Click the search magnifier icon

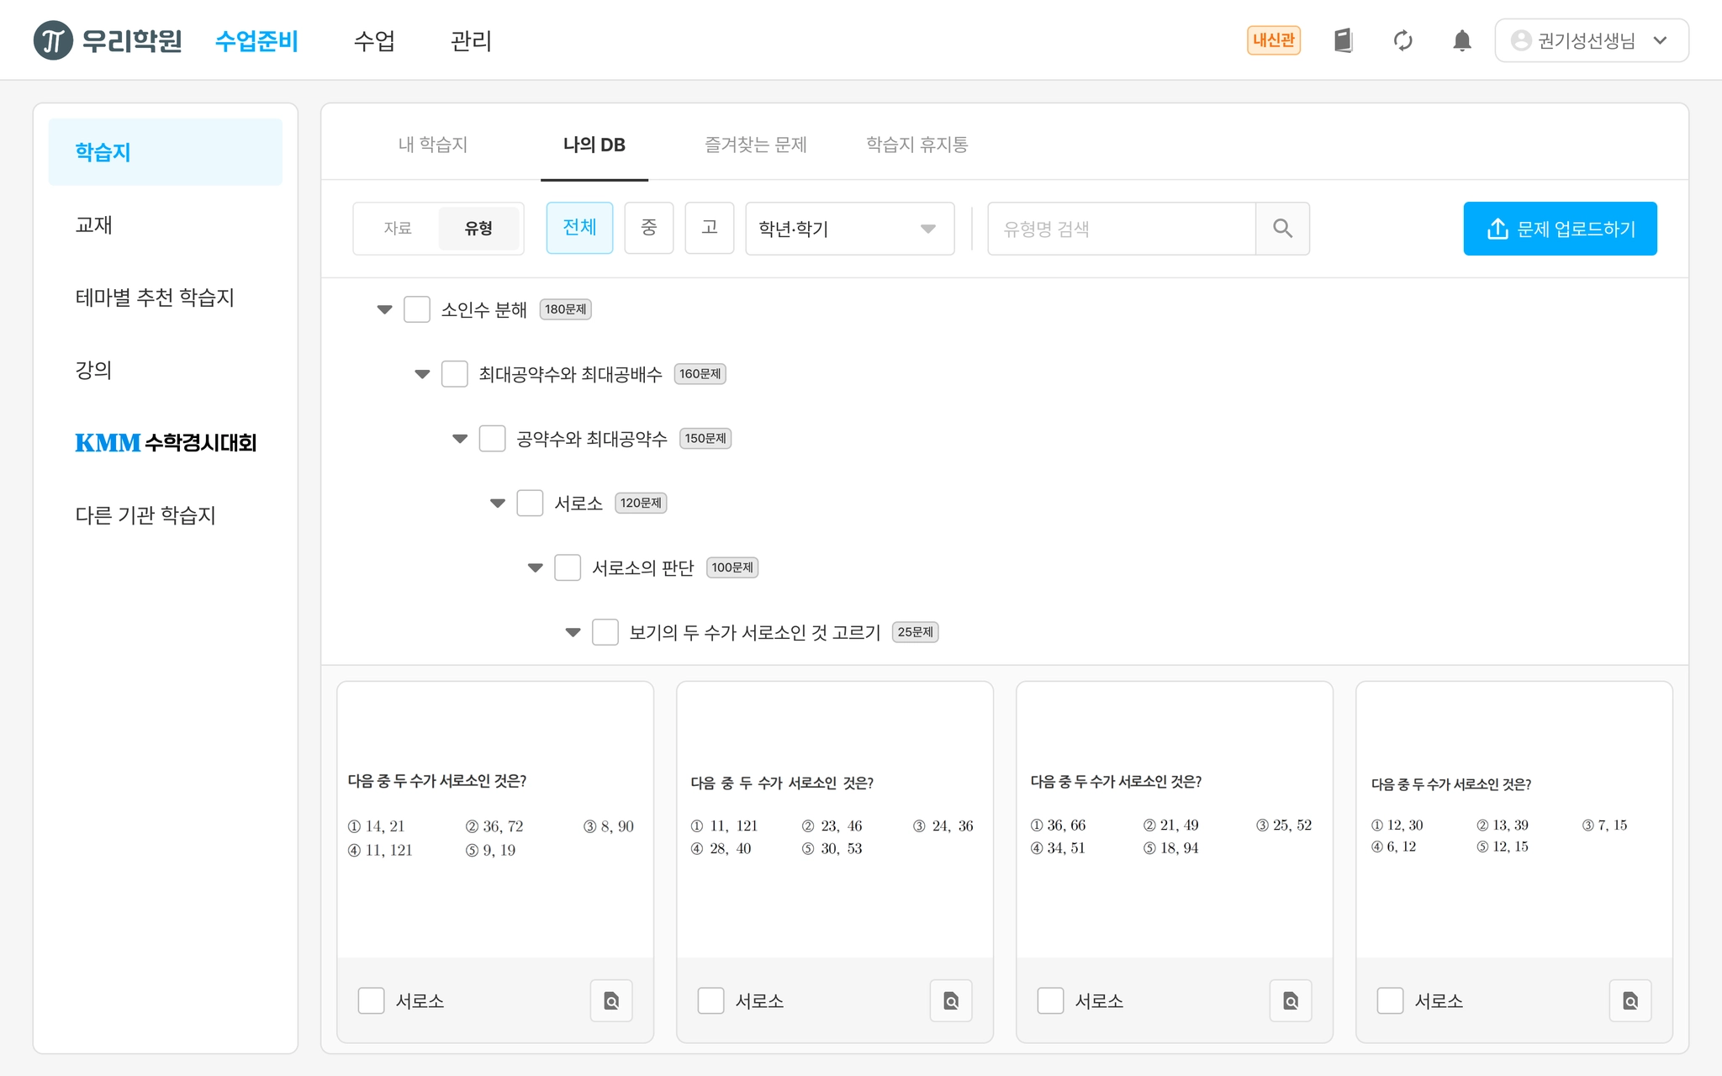(x=1282, y=228)
